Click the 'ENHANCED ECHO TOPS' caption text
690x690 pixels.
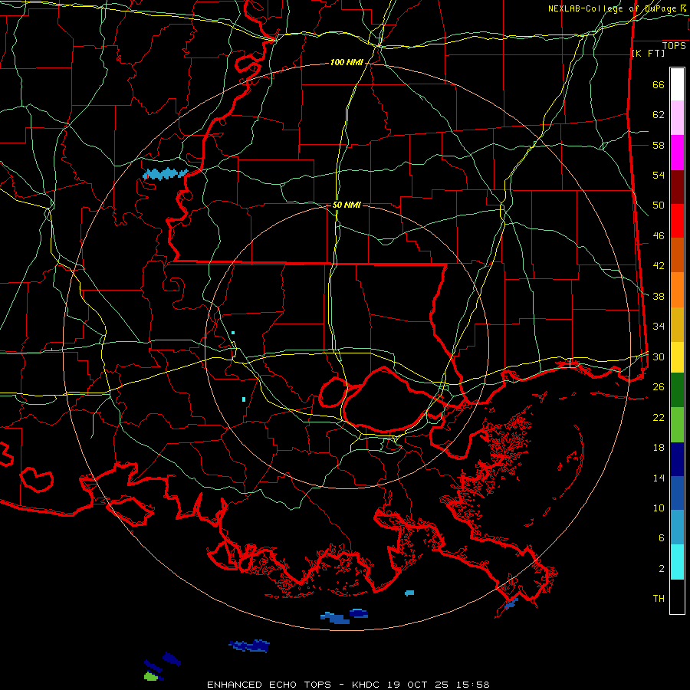269,685
